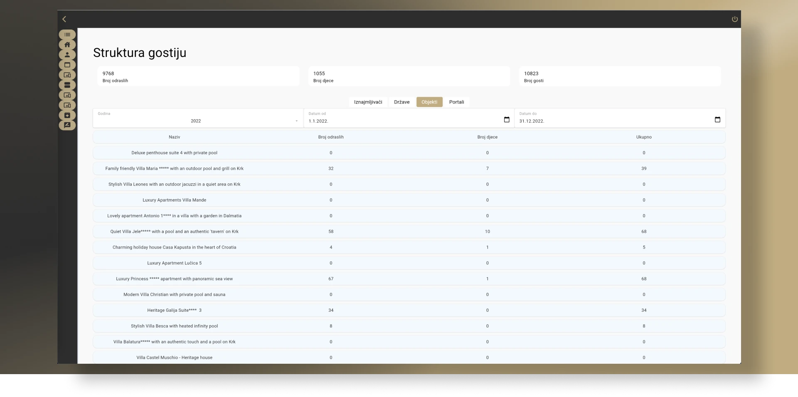This screenshot has width=798, height=397.
Task: Switch to the Portali tab
Action: tap(457, 102)
